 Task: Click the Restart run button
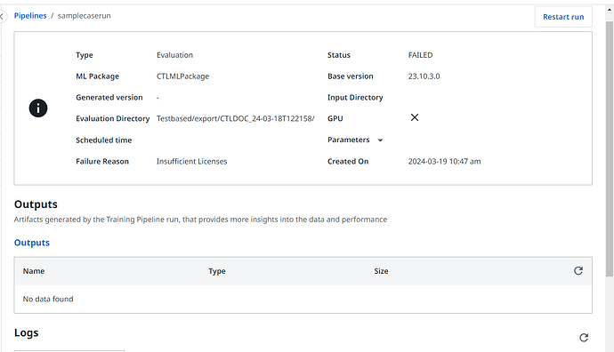point(563,17)
